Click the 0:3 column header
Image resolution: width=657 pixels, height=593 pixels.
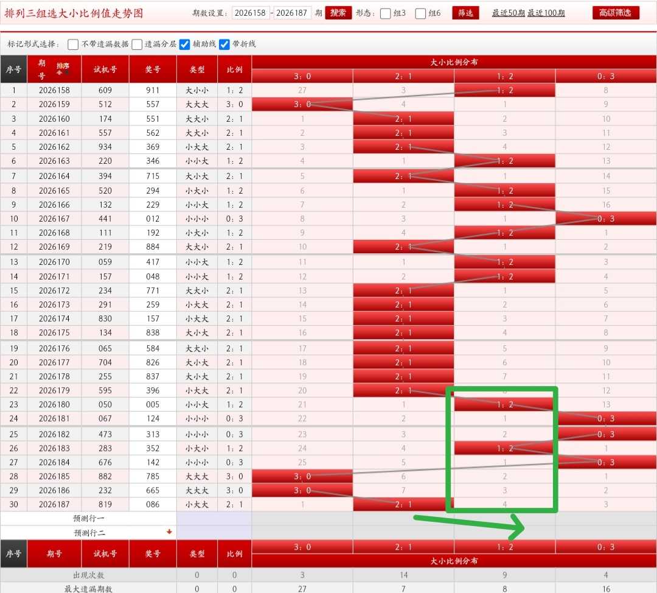(x=606, y=76)
